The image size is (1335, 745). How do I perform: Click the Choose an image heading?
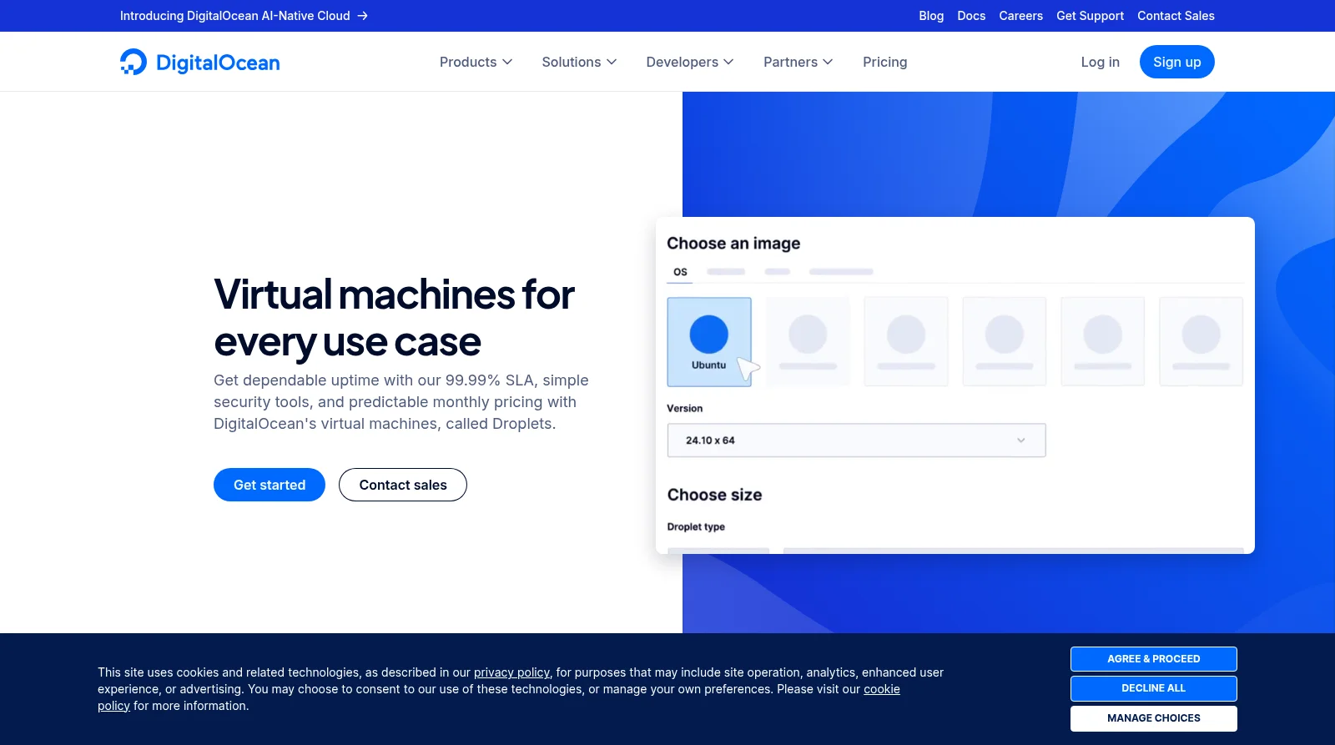pos(733,244)
